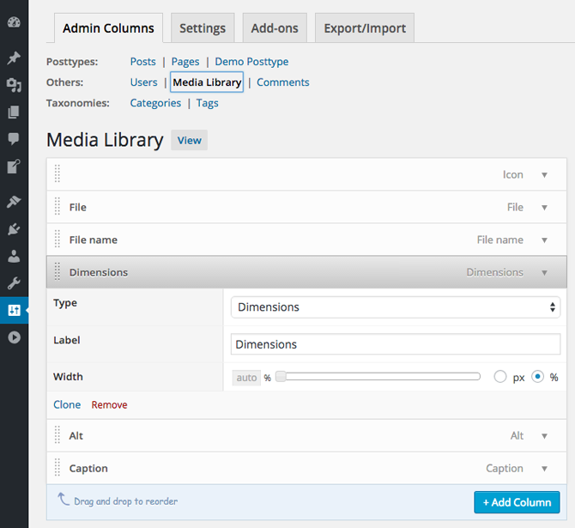Screen dimensions: 575x528
Task: Click the Label text field containing Dimensions
Action: pyautogui.click(x=395, y=344)
